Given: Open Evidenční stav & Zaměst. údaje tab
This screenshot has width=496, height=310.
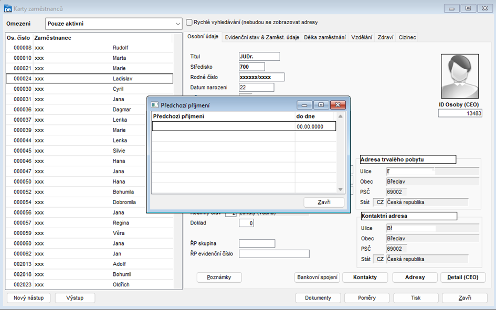Looking at the screenshot, I should [262, 37].
